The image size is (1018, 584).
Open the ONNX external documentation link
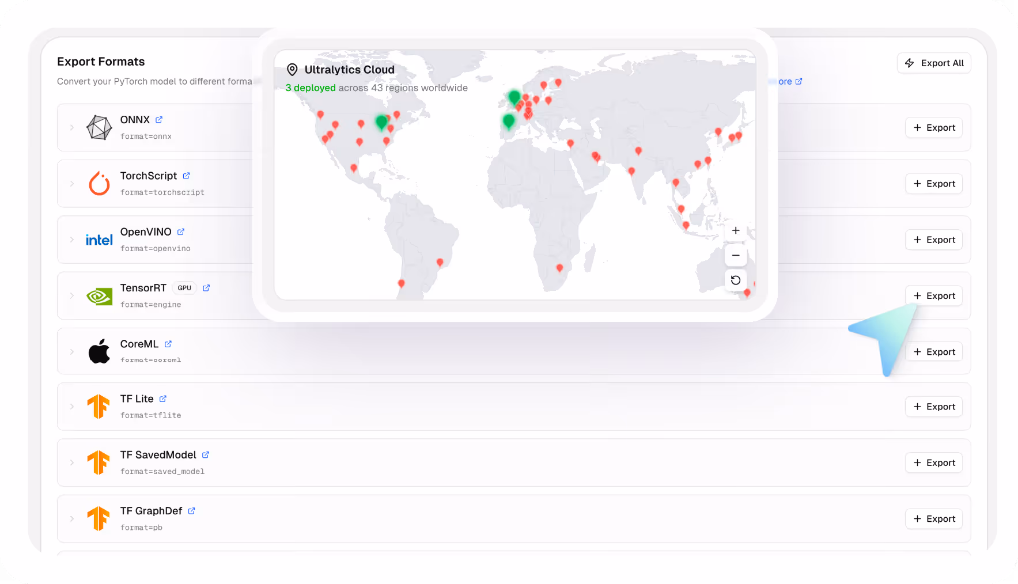(160, 119)
